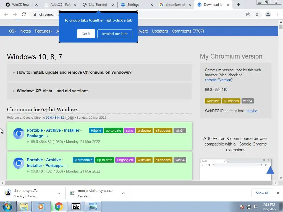
Task: Show all downloads
Action: point(262,193)
